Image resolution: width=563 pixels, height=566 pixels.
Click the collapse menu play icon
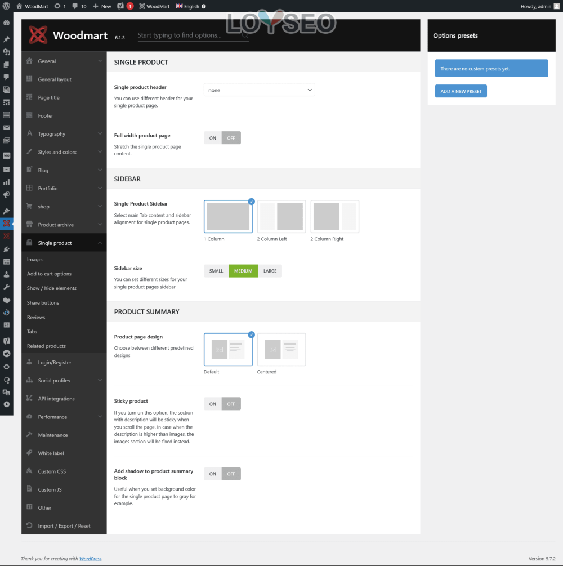click(6, 404)
